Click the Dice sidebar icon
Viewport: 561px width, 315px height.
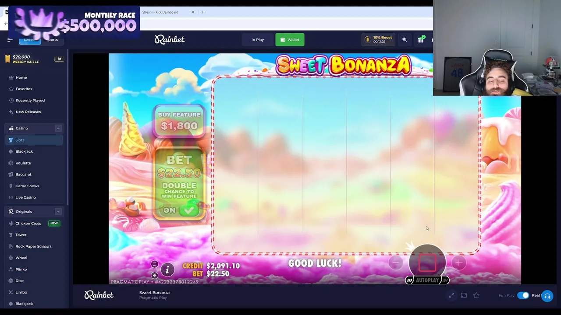(x=11, y=280)
